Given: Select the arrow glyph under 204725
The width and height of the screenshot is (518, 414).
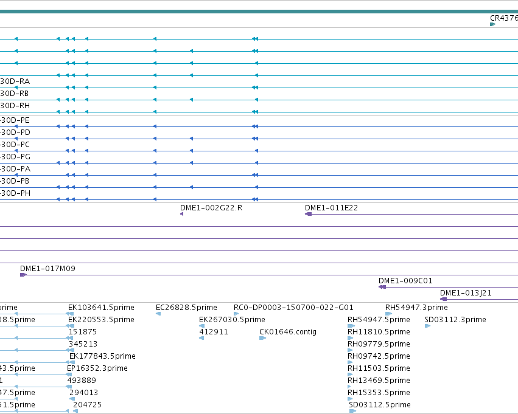Looking at the screenshot, I should click(75, 411).
